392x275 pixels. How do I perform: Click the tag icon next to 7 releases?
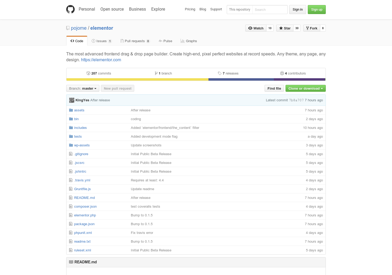(220, 73)
